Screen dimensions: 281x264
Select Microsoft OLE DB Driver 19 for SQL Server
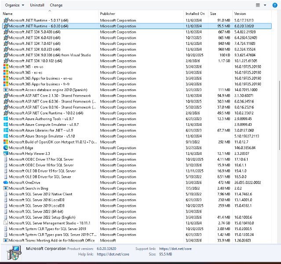pos(137,171)
